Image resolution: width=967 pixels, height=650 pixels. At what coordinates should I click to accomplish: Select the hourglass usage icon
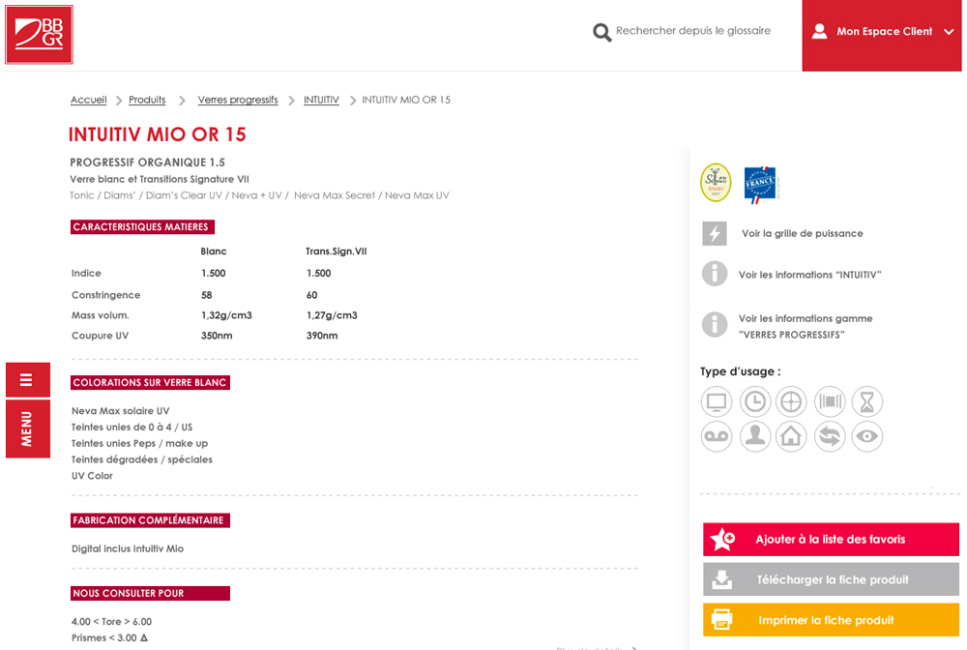[867, 402]
